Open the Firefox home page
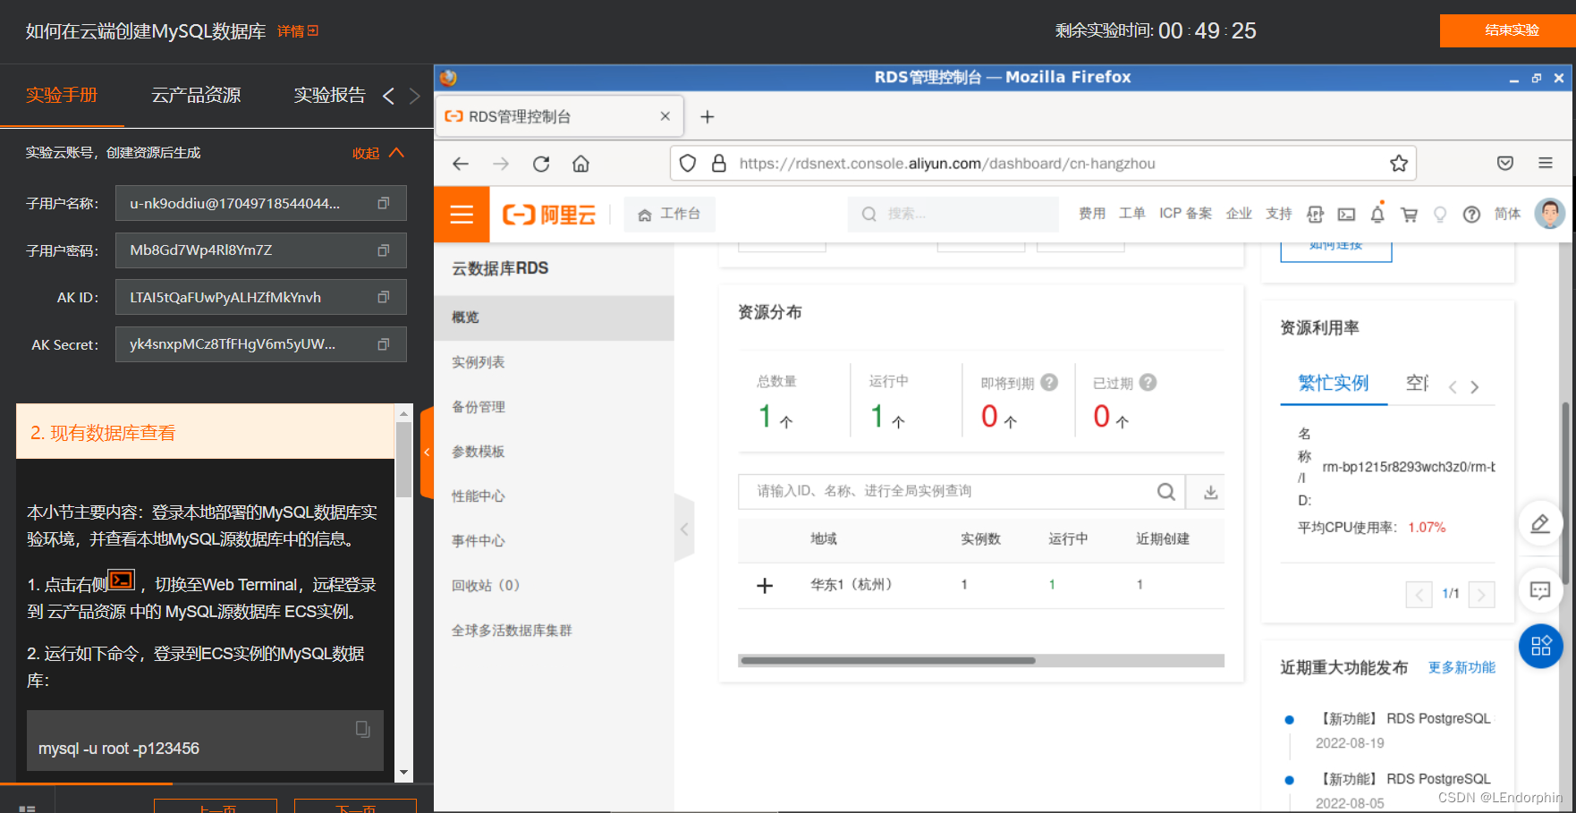 pos(581,164)
